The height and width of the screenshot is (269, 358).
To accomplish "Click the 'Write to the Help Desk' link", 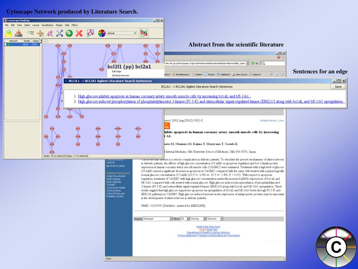I will coord(208,227).
